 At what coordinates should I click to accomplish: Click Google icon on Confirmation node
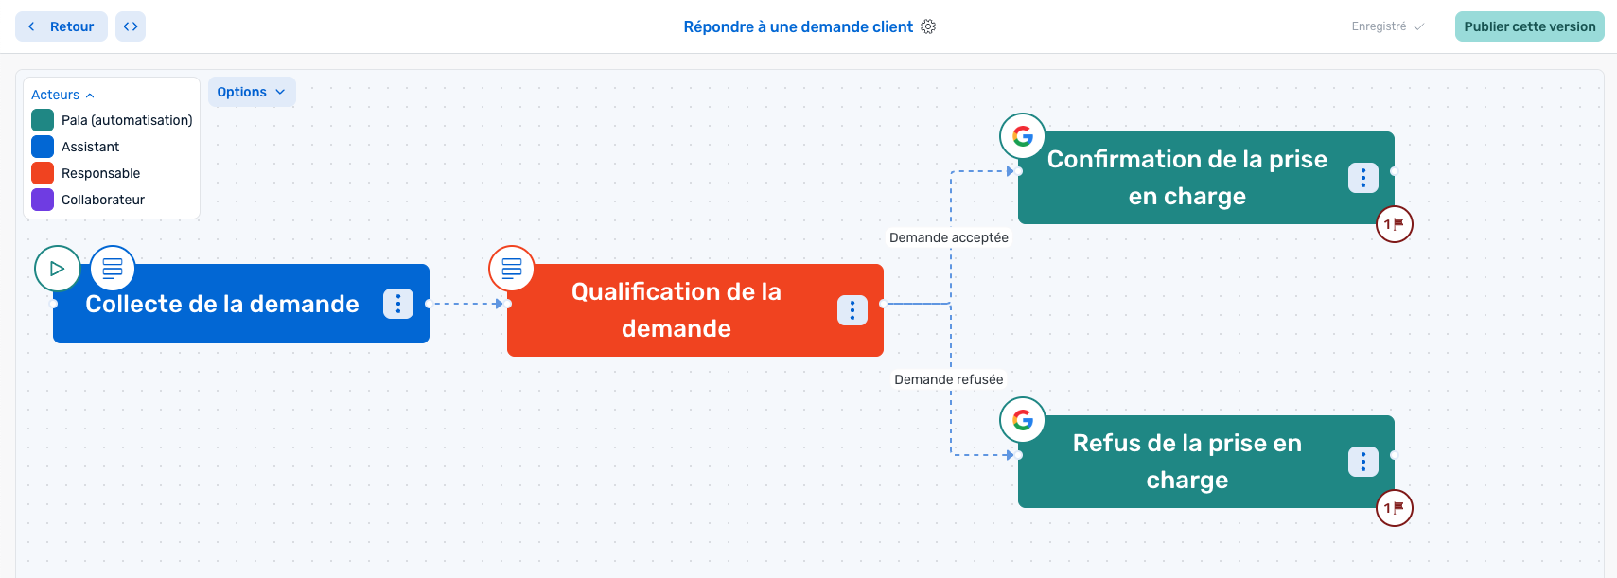point(1023,136)
